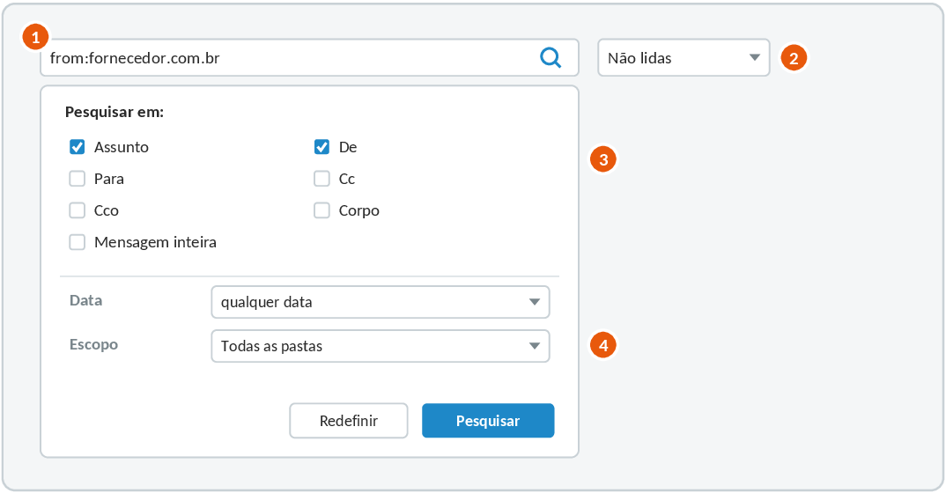The width and height of the screenshot is (946, 493).
Task: Enable the Cc checkbox
Action: tap(321, 179)
